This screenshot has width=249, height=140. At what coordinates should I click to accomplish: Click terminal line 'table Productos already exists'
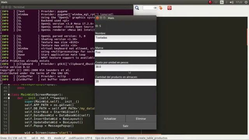click(x=25, y=61)
